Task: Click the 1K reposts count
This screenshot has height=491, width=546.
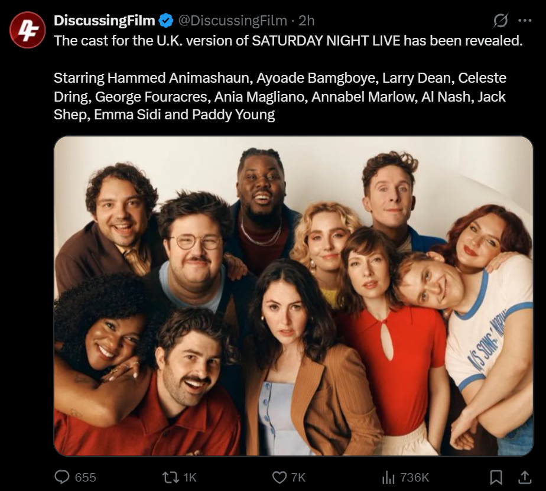Action: [190, 477]
